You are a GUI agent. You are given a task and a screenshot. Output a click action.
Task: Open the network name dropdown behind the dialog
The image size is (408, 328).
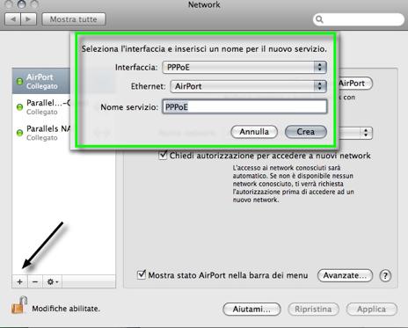356,133
